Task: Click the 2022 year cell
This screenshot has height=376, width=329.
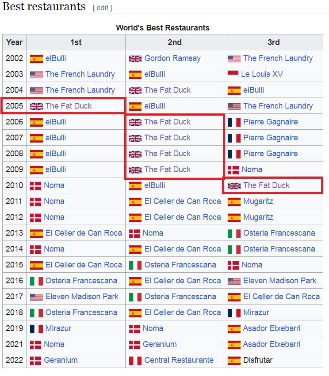Action: coord(15,360)
